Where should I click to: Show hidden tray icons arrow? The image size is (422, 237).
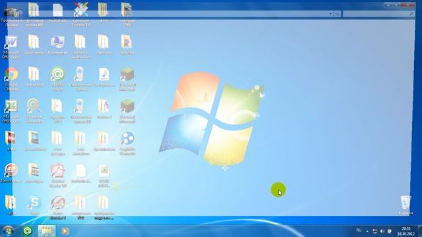[x=367, y=231]
